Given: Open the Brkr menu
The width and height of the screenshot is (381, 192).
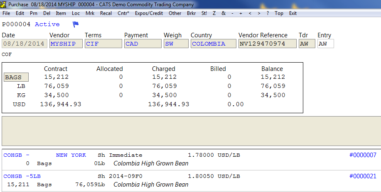Looking at the screenshot, I should [191, 13].
